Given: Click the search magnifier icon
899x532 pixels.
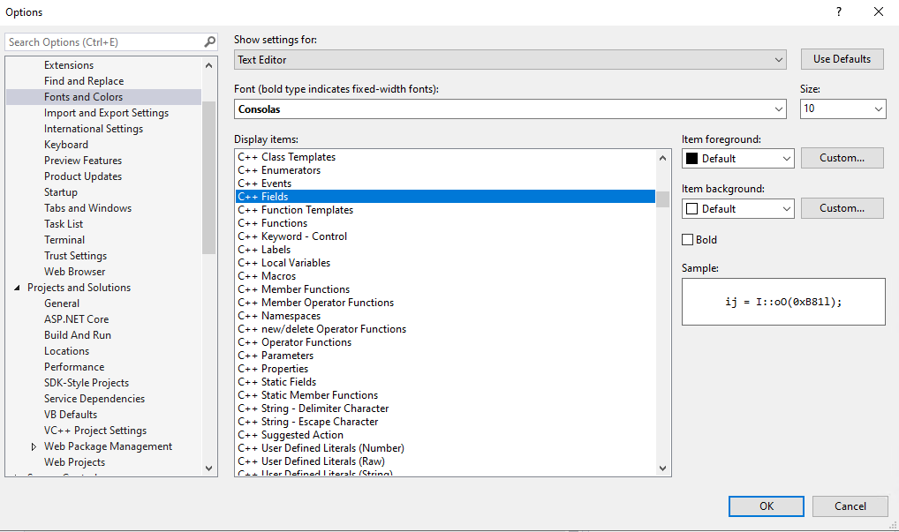Looking at the screenshot, I should [x=210, y=41].
